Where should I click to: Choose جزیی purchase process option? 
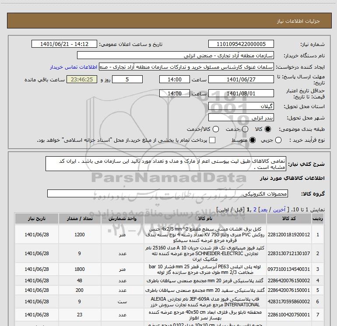[278, 140]
